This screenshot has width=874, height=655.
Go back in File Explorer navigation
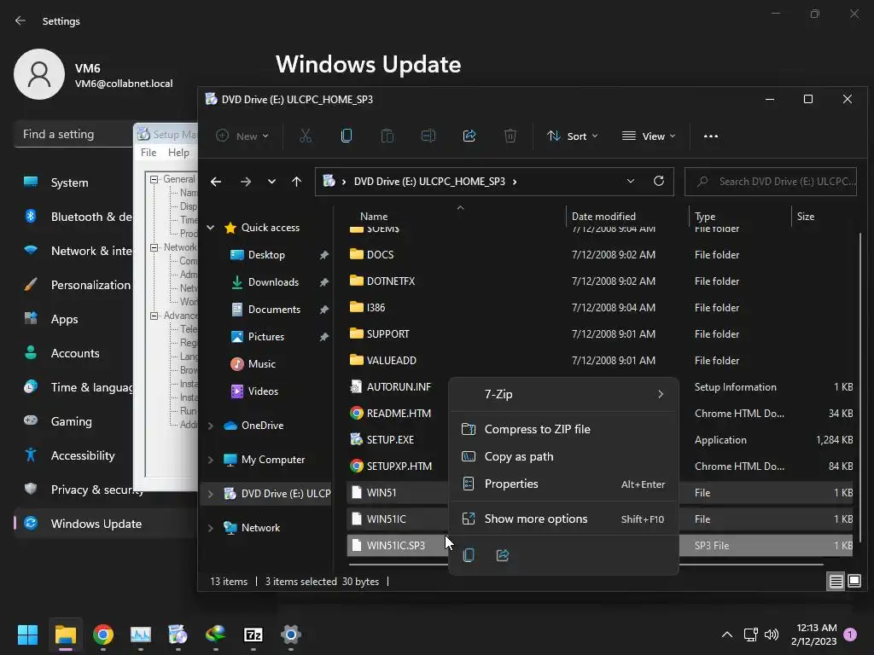point(216,182)
